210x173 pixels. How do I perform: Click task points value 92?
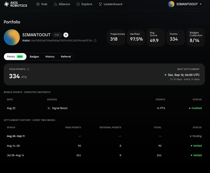[x=79, y=146]
